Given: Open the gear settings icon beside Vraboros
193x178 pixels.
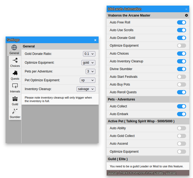Looking at the screenshot, I should [186, 15].
